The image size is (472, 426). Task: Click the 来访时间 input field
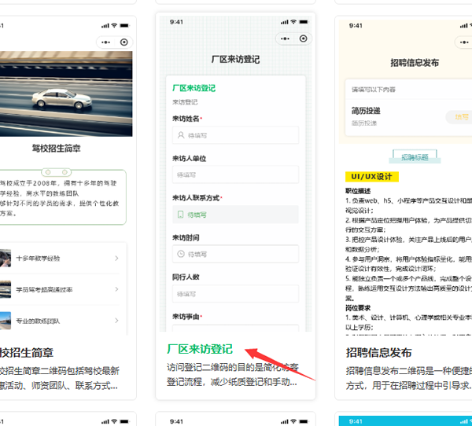[x=235, y=254]
